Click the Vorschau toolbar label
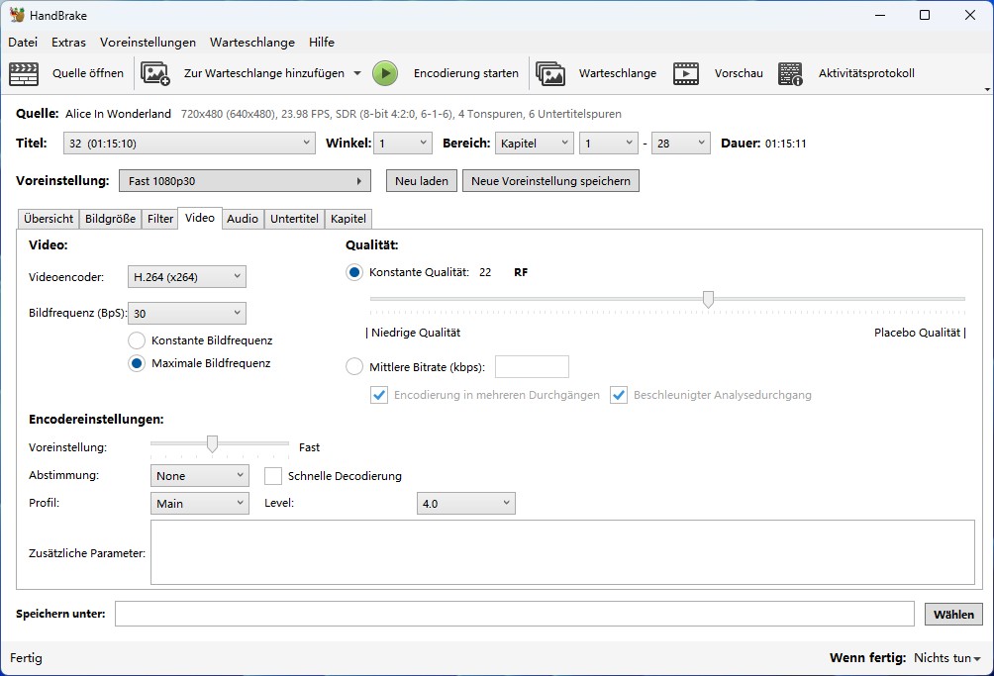This screenshot has width=994, height=676. click(x=739, y=73)
